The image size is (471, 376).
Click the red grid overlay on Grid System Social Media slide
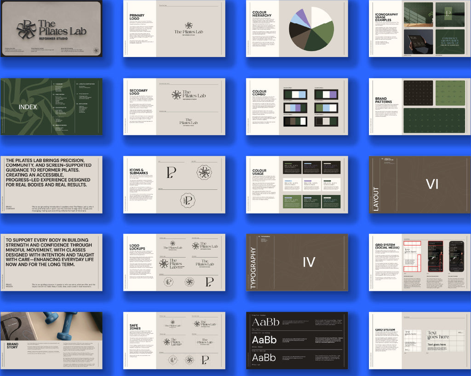(412, 243)
